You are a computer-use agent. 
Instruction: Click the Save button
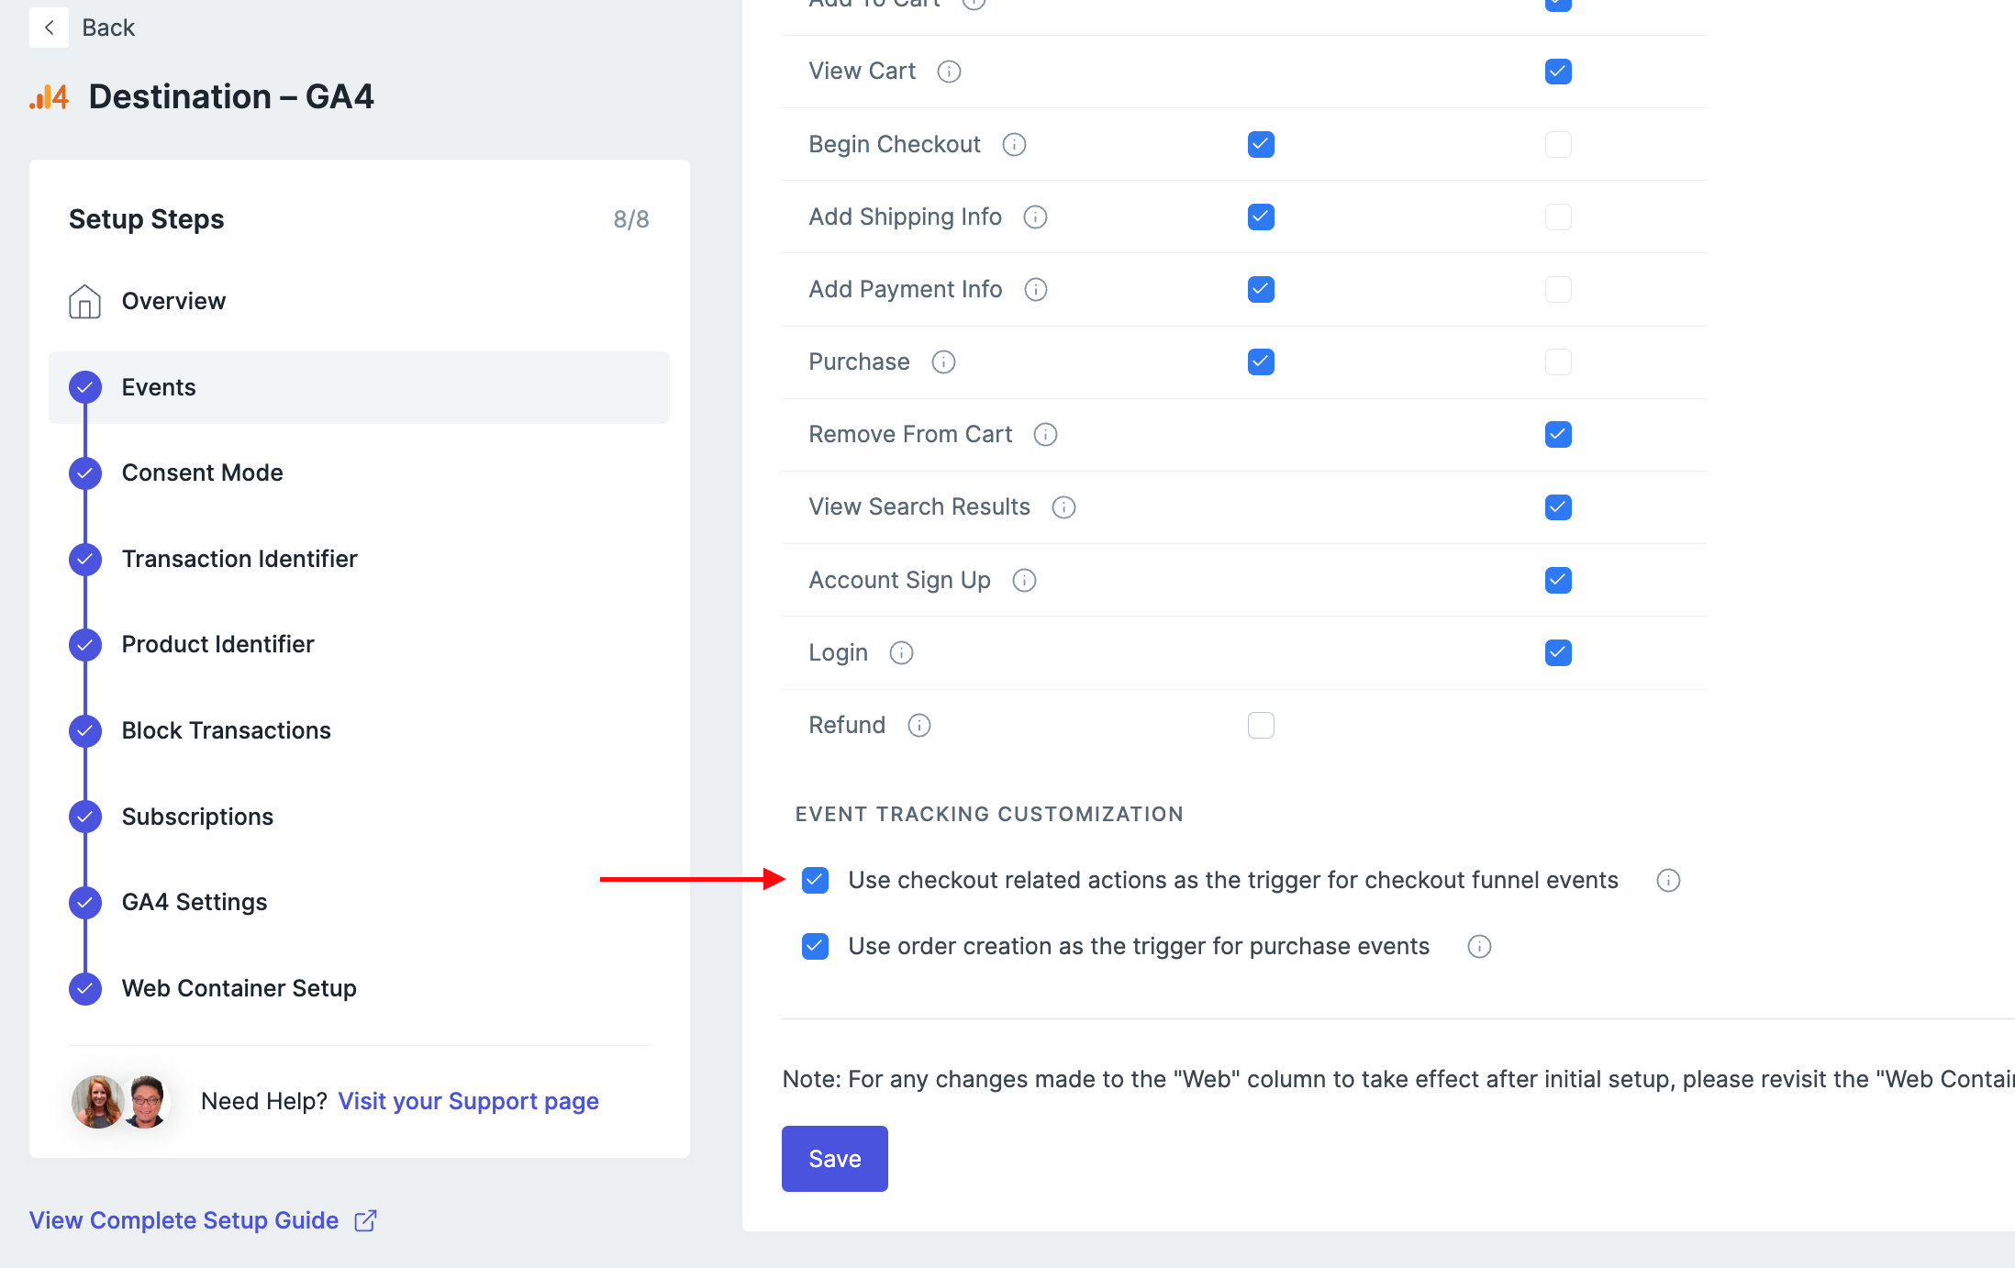coord(834,1158)
